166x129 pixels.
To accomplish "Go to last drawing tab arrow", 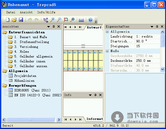I will point(80,27).
